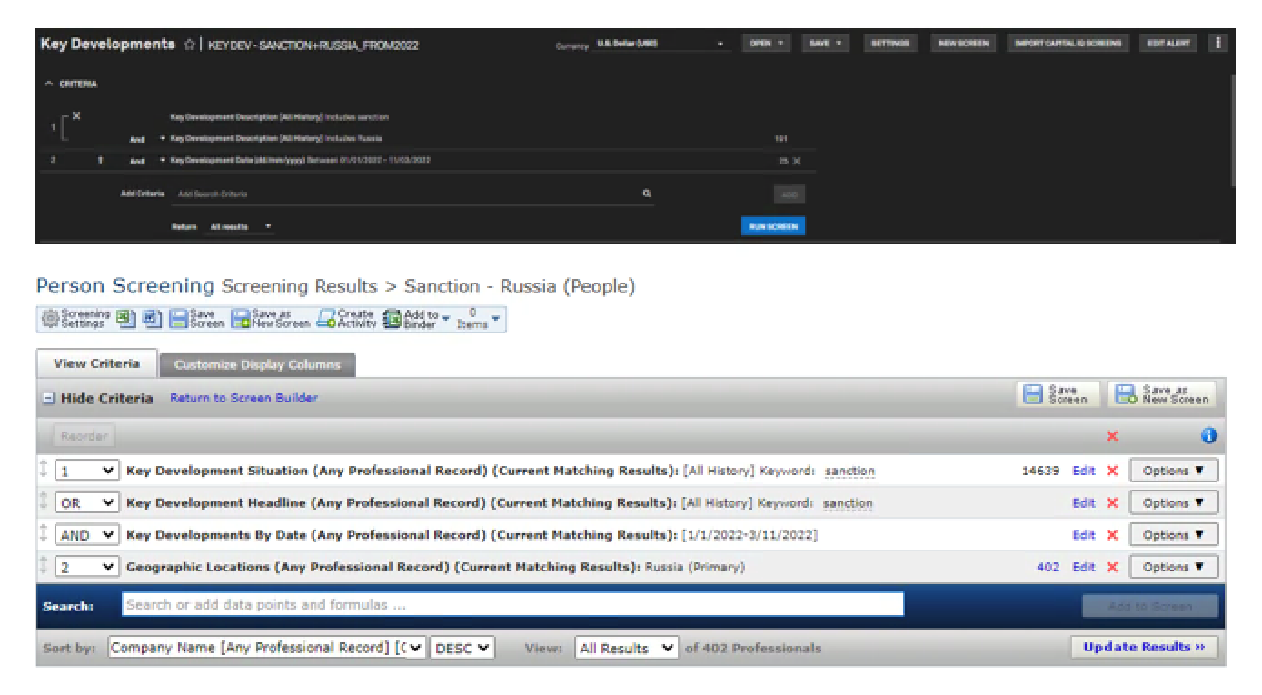
Task: Export results with the Word icon
Action: (x=152, y=319)
